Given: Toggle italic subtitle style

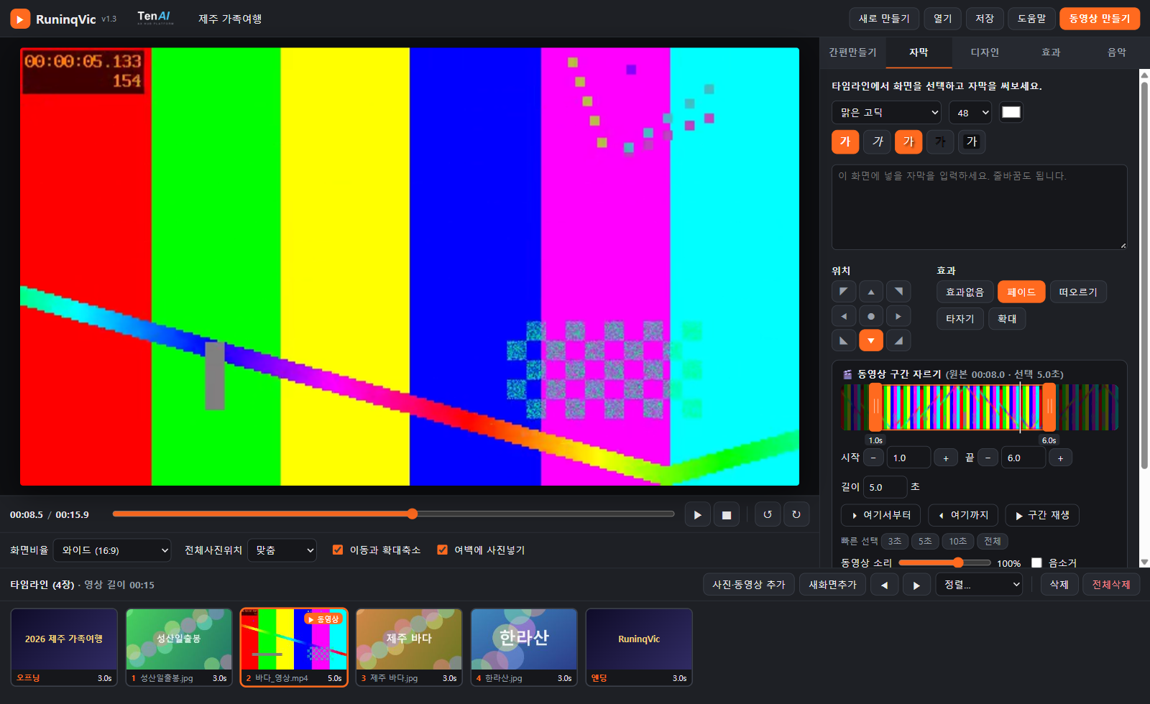Looking at the screenshot, I should [878, 142].
